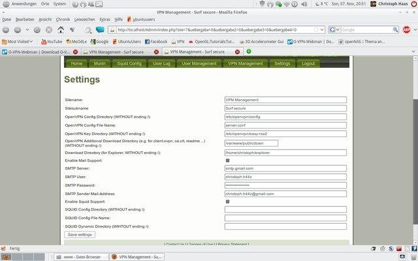Expand the toolbar overflow chevron beside Adblock
Image resolution: width=418 pixels, height=261 pixels.
point(415,30)
